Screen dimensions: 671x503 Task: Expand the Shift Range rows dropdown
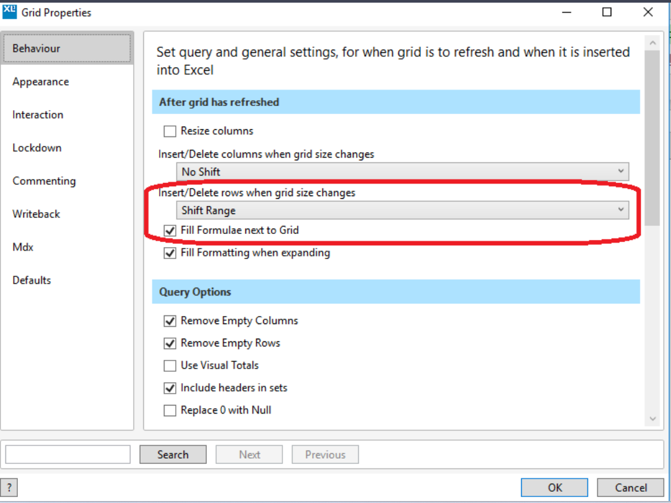(402, 210)
